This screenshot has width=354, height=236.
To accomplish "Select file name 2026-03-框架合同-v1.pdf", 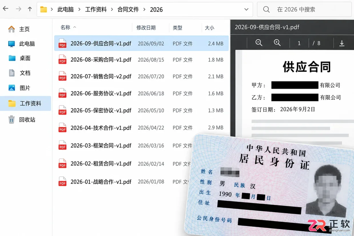I will [x=101, y=146].
